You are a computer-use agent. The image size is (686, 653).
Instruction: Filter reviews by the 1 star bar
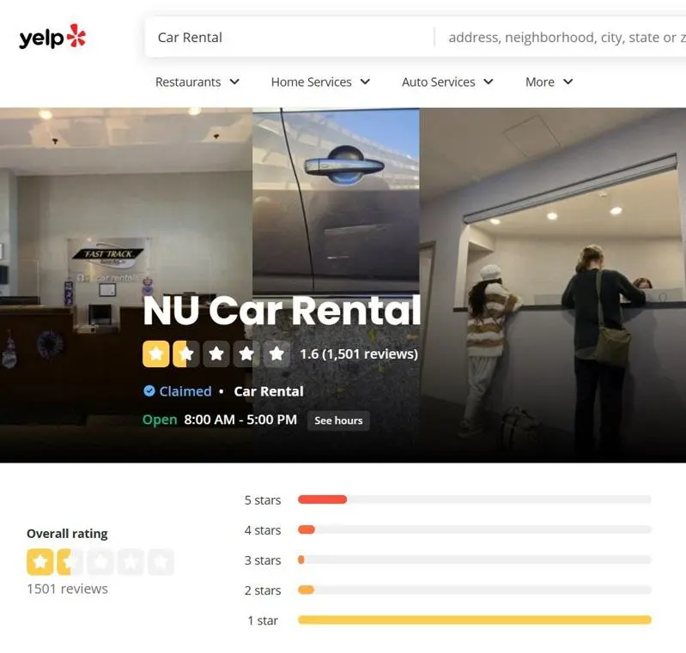(x=475, y=620)
